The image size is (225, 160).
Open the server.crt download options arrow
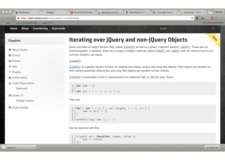coord(35,147)
